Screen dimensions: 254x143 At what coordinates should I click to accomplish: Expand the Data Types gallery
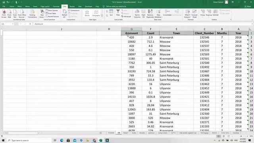click(102, 15)
